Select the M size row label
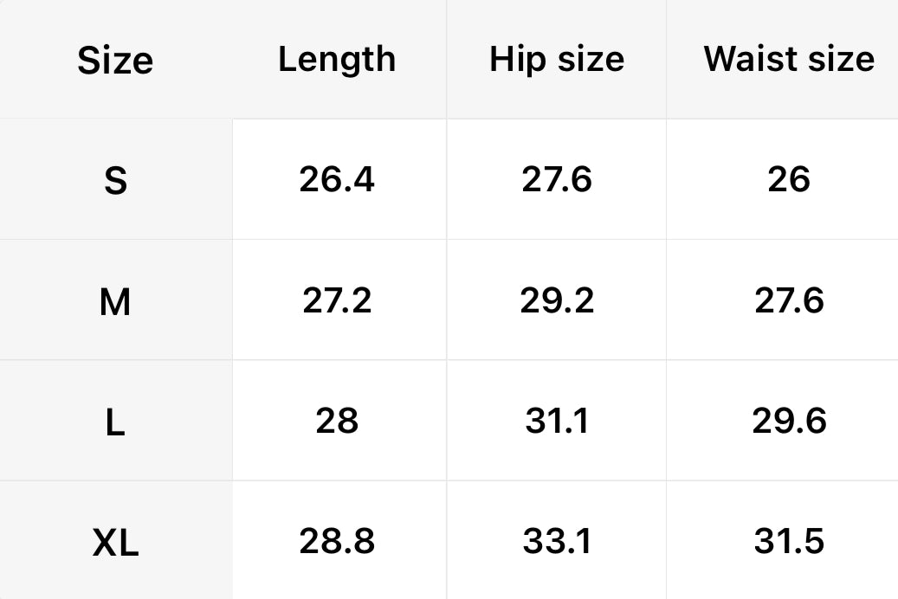 (115, 302)
